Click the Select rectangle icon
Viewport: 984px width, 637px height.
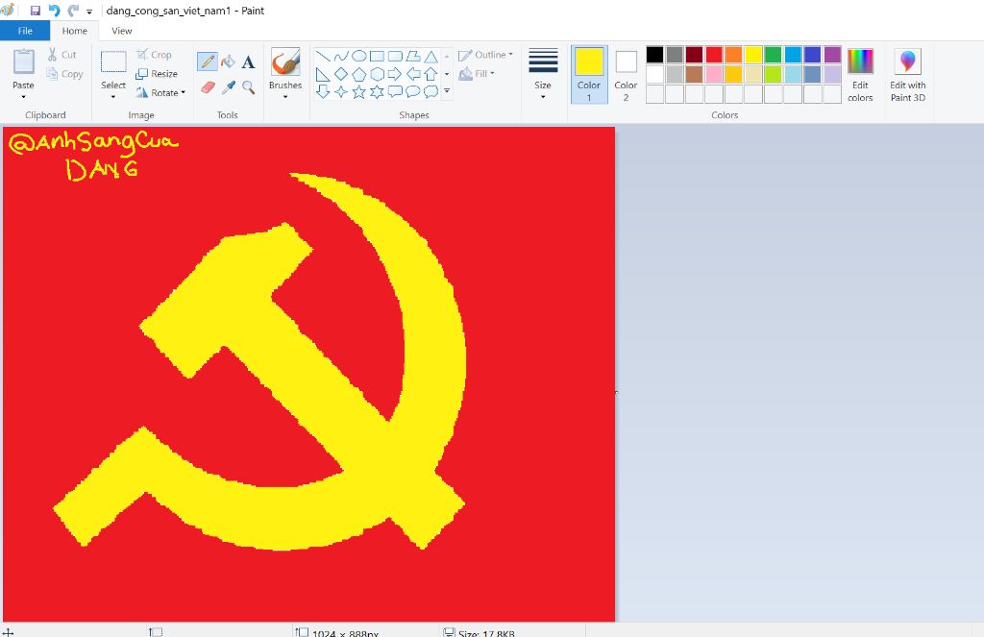(x=113, y=62)
